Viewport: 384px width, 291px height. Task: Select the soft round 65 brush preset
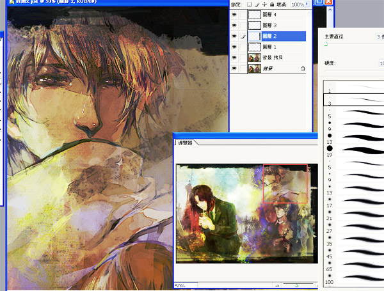[x=354, y=265]
